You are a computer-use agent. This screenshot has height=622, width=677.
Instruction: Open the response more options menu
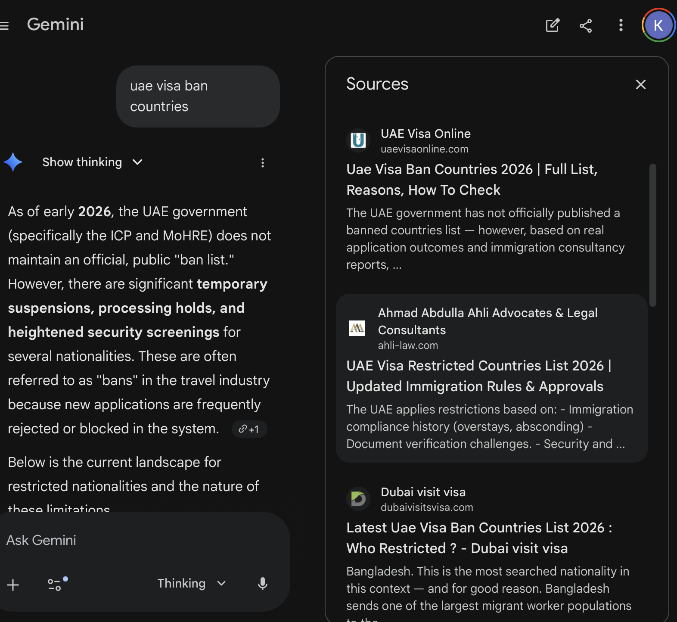point(263,163)
